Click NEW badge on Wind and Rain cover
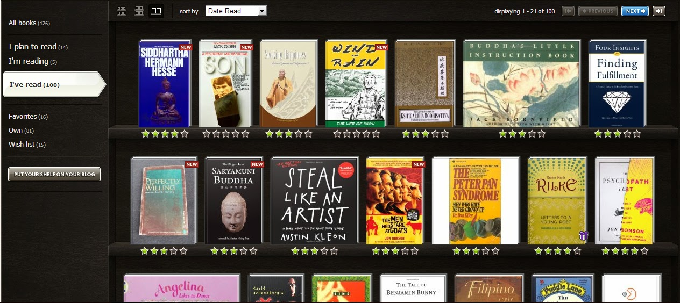 pos(381,47)
